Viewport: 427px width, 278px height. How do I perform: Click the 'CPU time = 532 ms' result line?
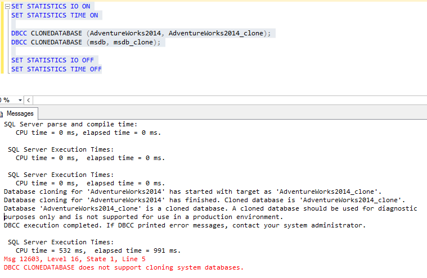pyautogui.click(x=90, y=250)
